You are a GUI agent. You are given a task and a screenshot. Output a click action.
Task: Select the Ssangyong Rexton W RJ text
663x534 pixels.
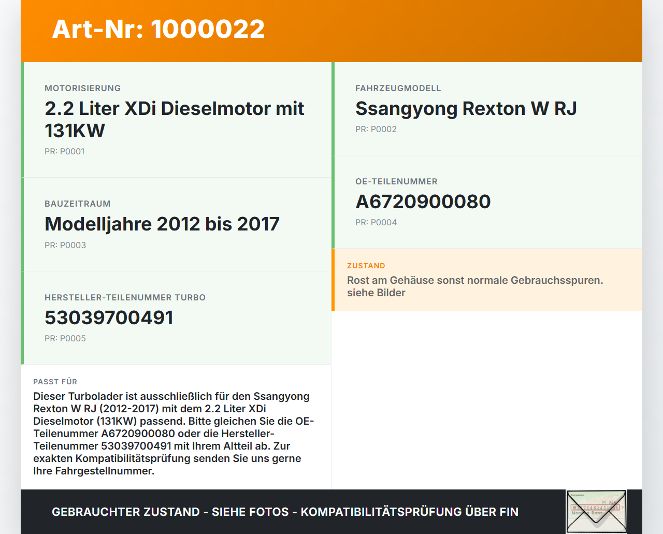[x=466, y=109]
